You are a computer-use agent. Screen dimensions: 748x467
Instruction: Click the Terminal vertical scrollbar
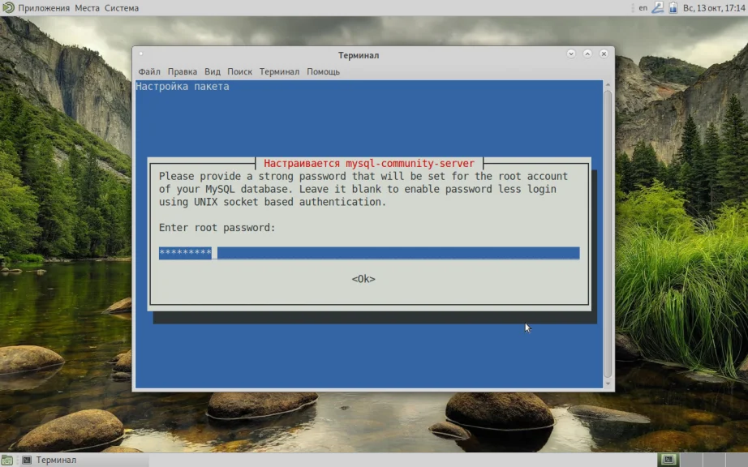tap(608, 233)
